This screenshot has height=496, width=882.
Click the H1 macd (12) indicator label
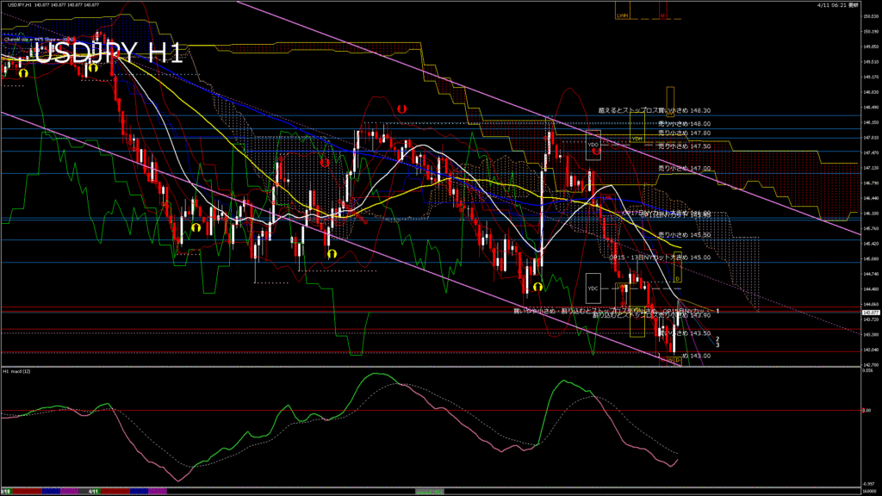[17, 371]
